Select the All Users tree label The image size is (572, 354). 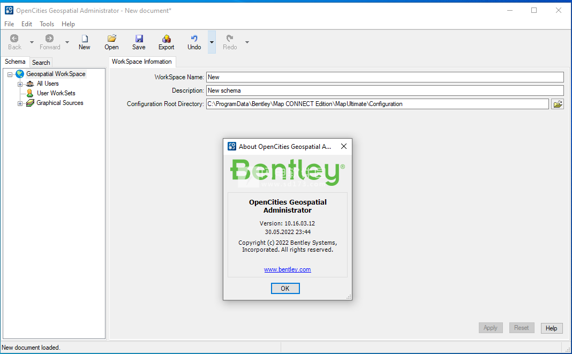pos(48,84)
